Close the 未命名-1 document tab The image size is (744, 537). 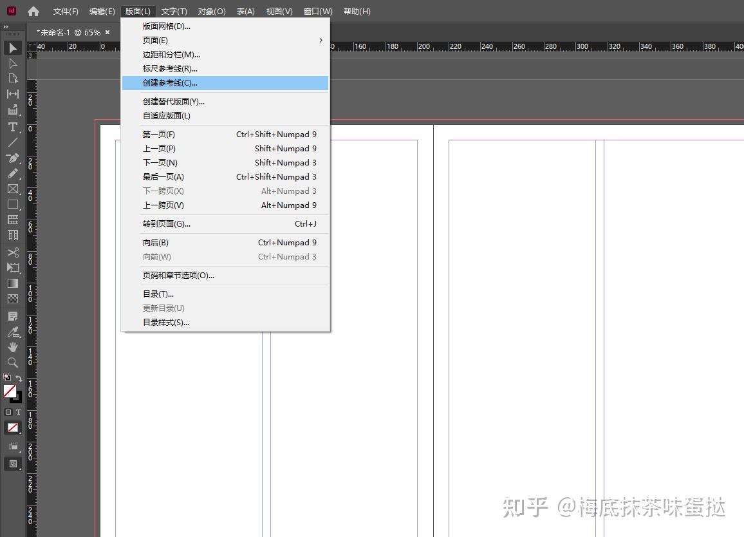[107, 32]
